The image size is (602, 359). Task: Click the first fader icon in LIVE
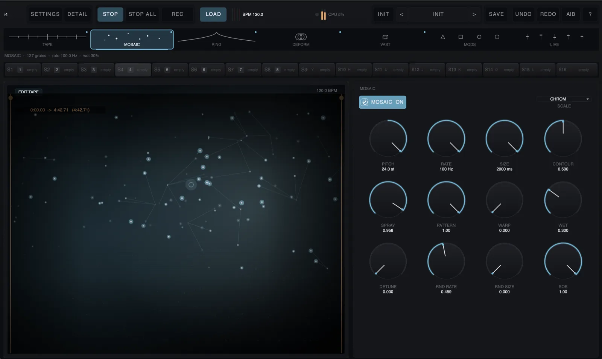(x=527, y=37)
